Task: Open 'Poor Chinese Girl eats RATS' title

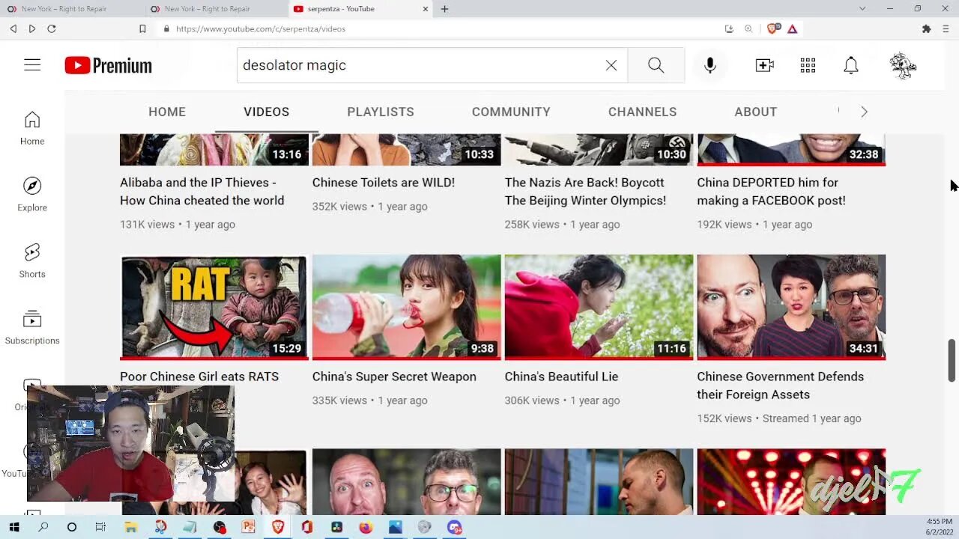Action: coord(199,377)
